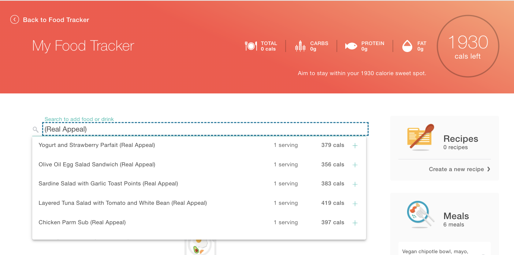Click the 1930 cals left circle
Screen dimensions: 514x255
pos(468,46)
